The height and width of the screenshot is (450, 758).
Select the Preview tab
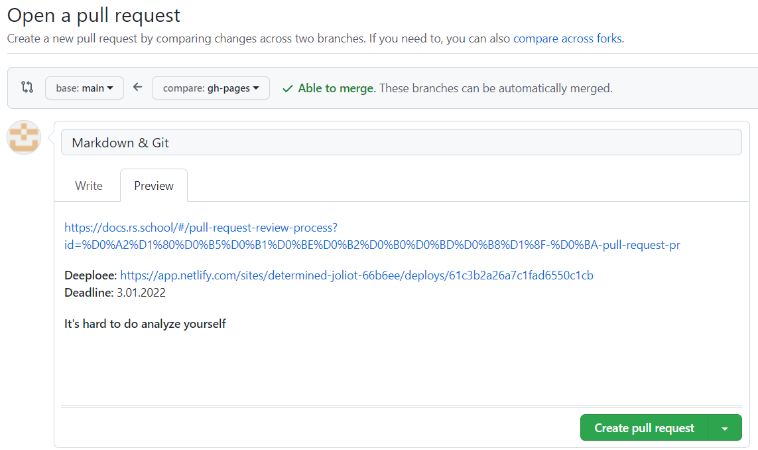coord(154,186)
